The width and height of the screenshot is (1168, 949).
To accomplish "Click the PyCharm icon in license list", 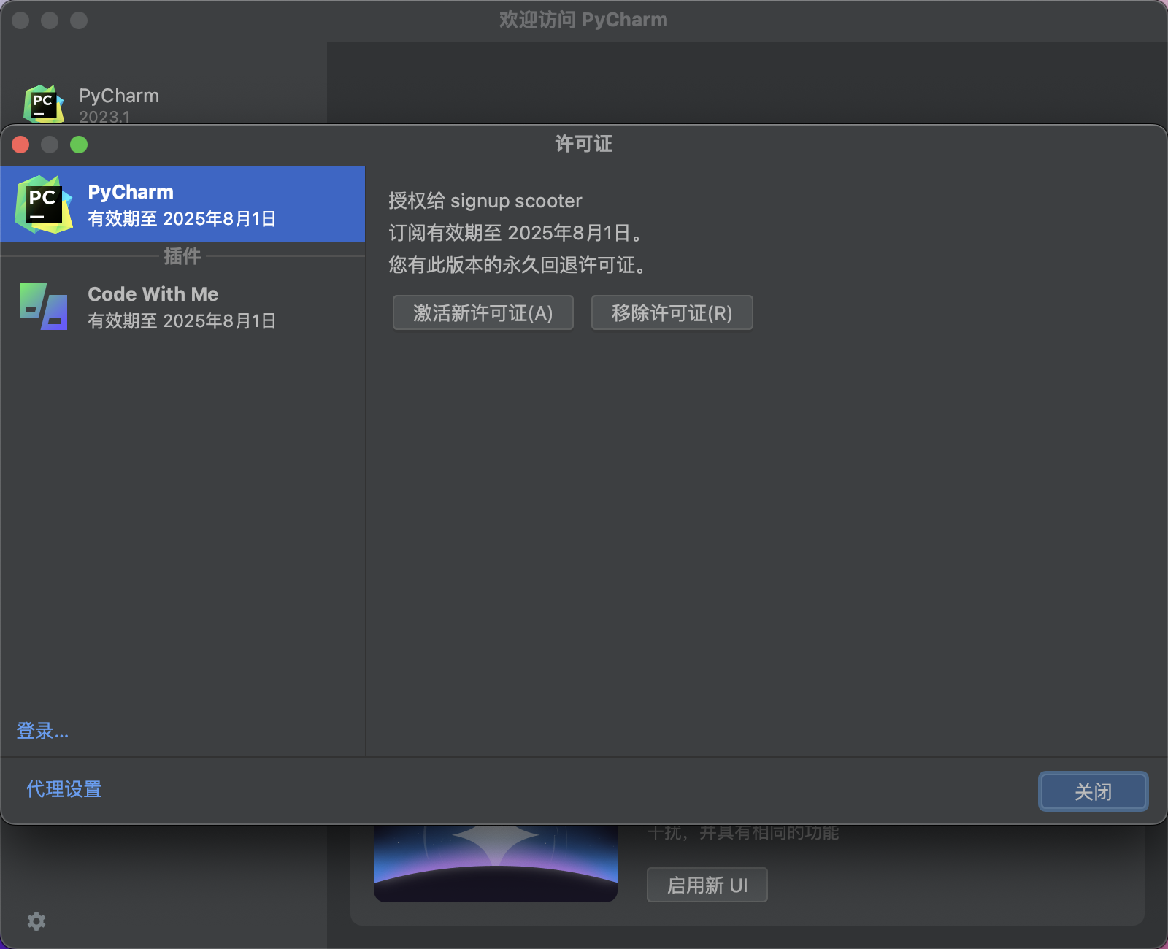I will pos(44,204).
